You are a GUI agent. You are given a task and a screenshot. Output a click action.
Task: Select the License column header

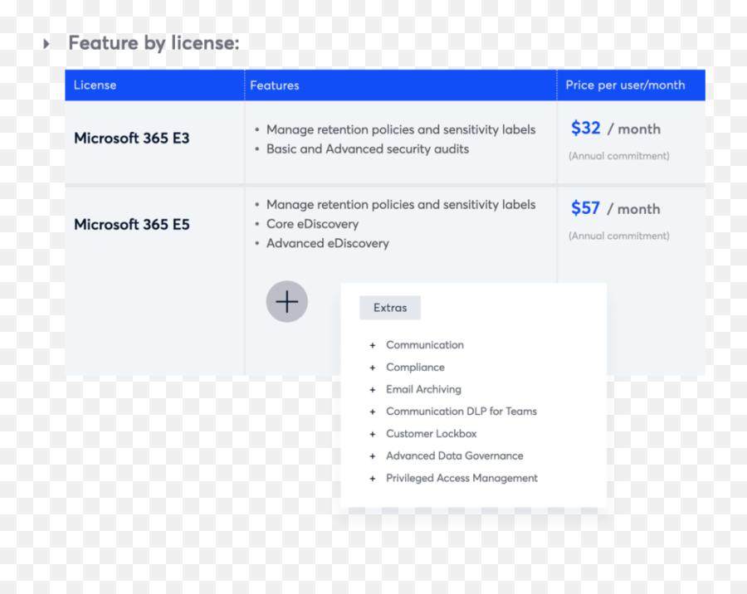tap(95, 85)
